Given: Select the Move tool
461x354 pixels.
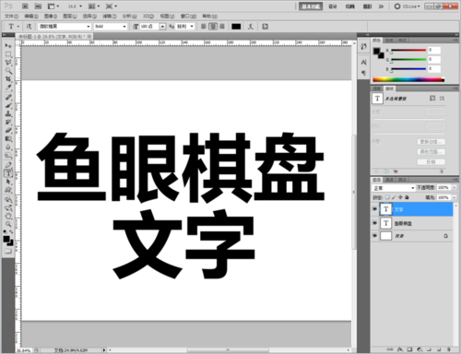Looking at the screenshot, I should 8,45.
